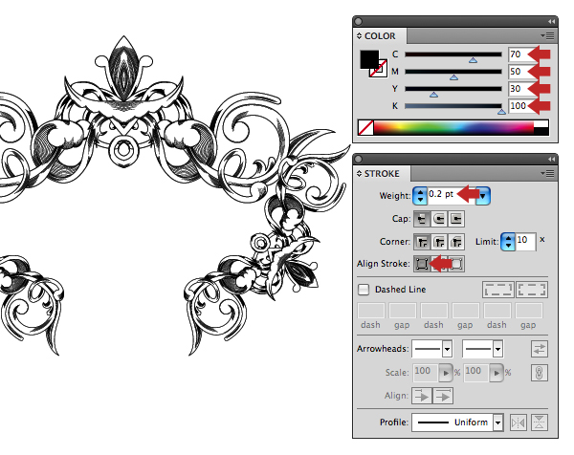Click the first dash input field

coord(371,311)
